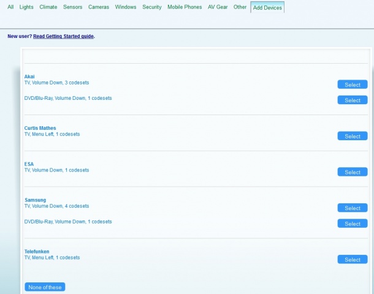The width and height of the screenshot is (374, 294).
Task: Switch to the Lights tab
Action: [x=26, y=7]
